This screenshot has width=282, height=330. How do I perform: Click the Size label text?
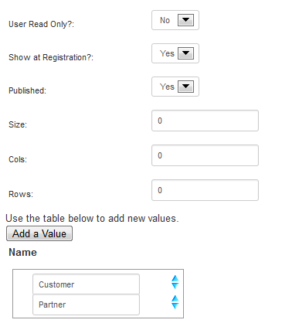(18, 124)
